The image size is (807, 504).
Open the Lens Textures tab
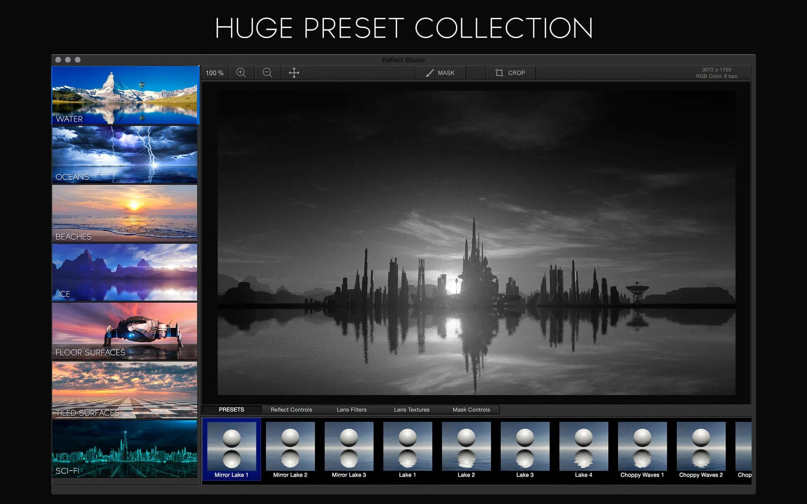411,410
